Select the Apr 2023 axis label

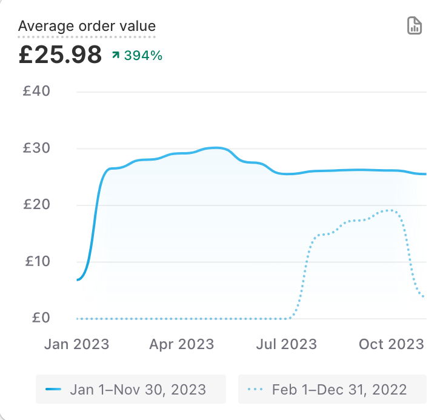pos(182,344)
